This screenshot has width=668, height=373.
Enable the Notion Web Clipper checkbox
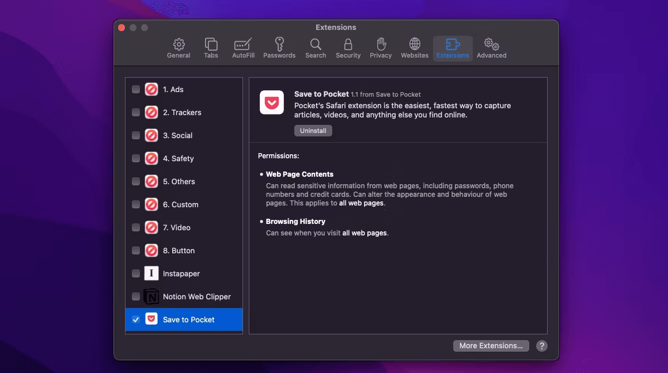[136, 296]
